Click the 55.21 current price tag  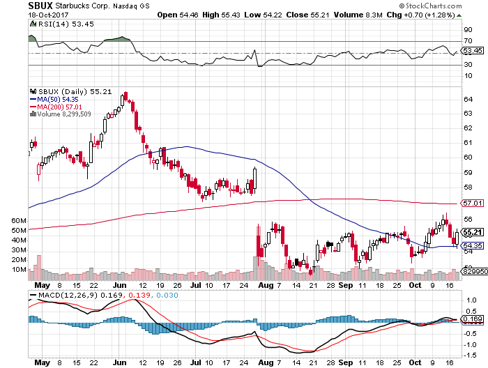click(x=473, y=232)
